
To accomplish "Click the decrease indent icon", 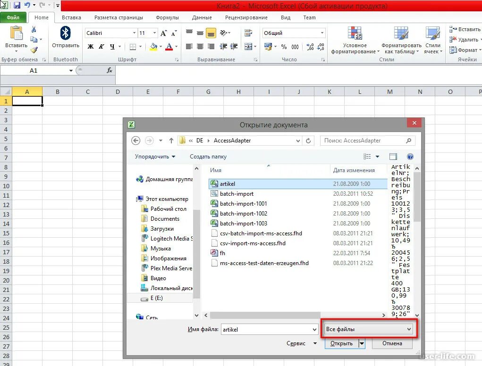I will tap(223, 46).
